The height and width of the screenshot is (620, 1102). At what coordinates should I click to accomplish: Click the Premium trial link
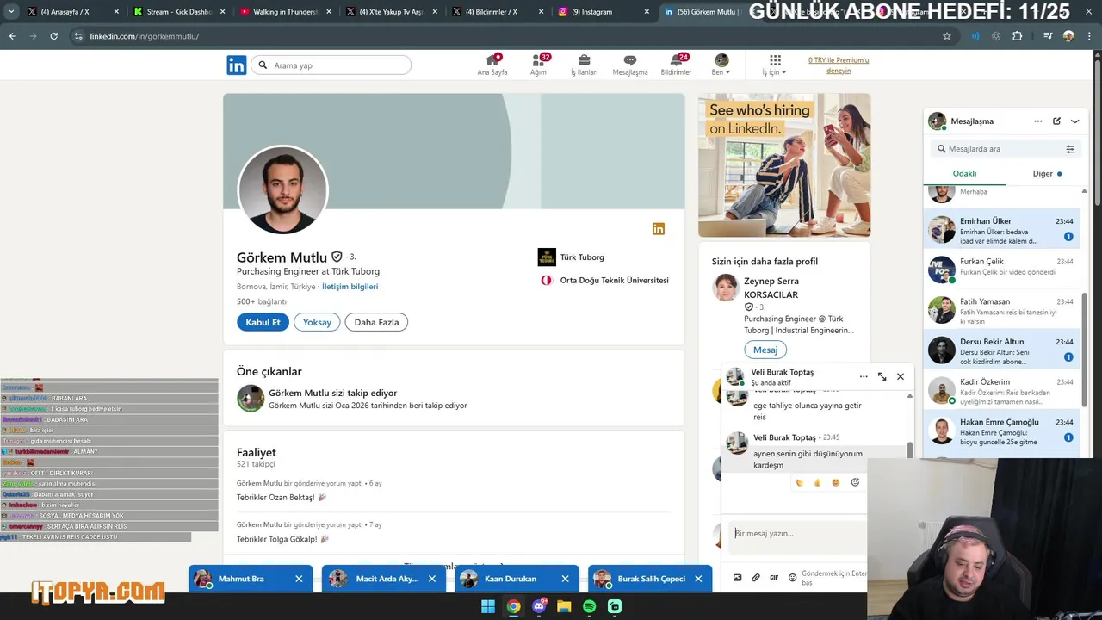pos(839,65)
